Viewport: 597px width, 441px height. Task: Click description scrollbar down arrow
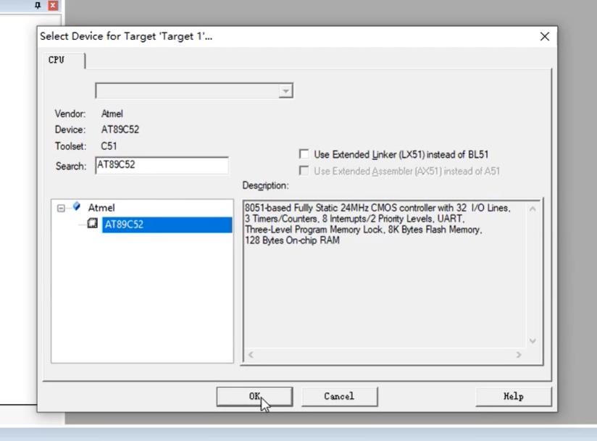(533, 341)
